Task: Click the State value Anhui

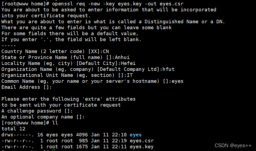Action: pyautogui.click(x=122, y=57)
